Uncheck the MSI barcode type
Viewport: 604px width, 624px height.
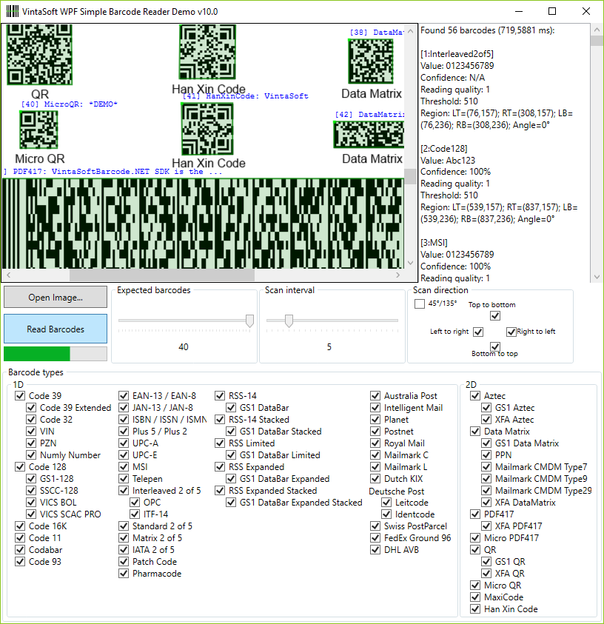124,466
